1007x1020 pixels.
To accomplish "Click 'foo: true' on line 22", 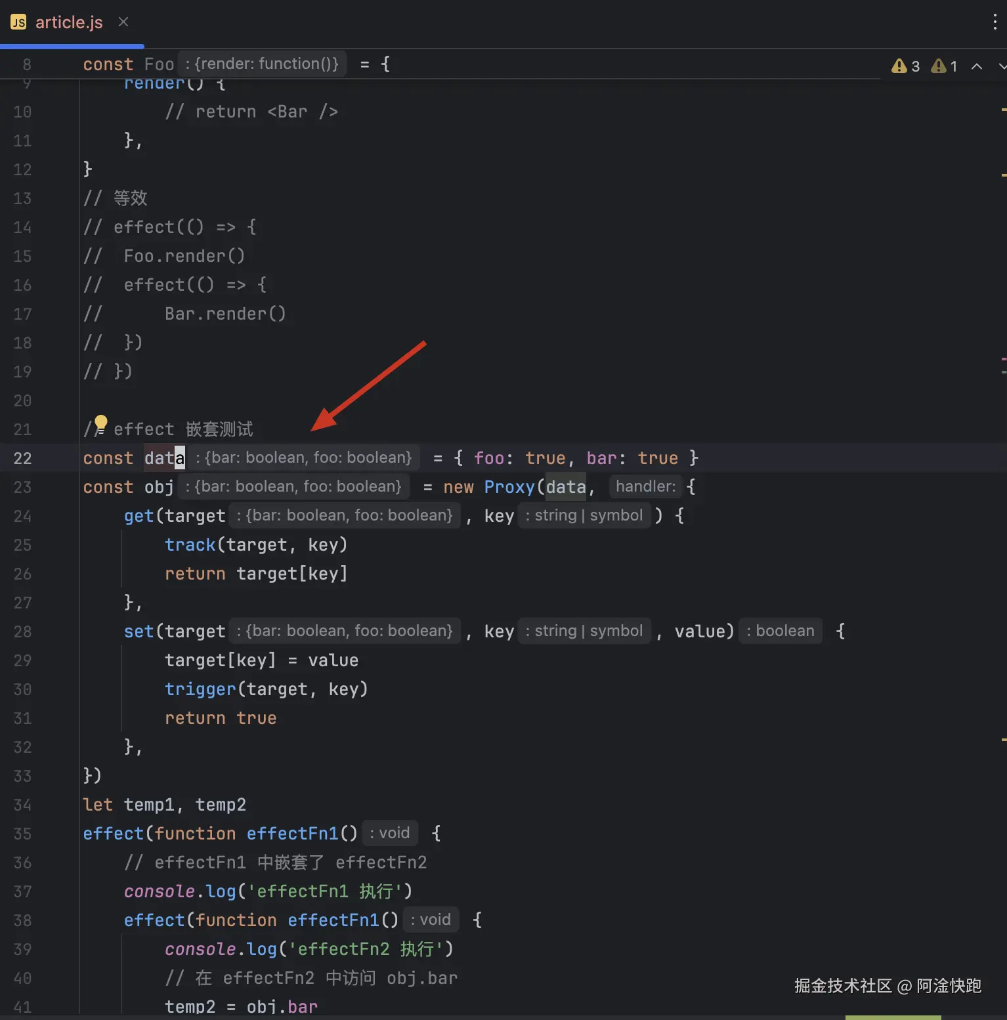I will click(x=520, y=458).
